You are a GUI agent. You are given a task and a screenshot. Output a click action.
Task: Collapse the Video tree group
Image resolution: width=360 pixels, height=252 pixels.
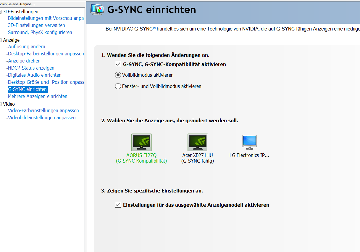1,104
